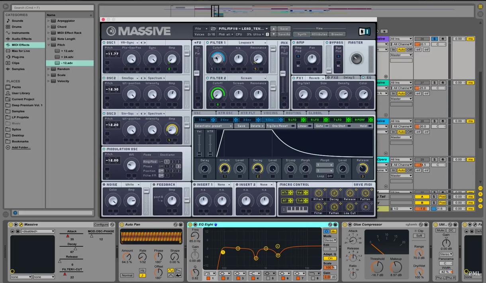Click the 1 Env blue crosshair handle
Image resolution: width=486 pixels, height=283 pixels.
coord(213,120)
